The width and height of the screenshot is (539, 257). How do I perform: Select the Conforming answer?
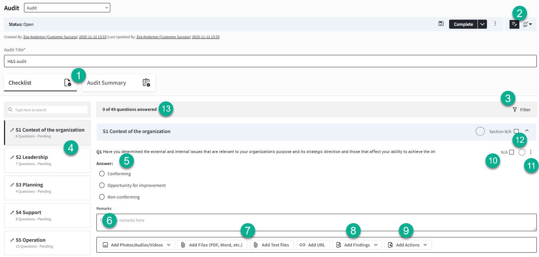point(102,174)
